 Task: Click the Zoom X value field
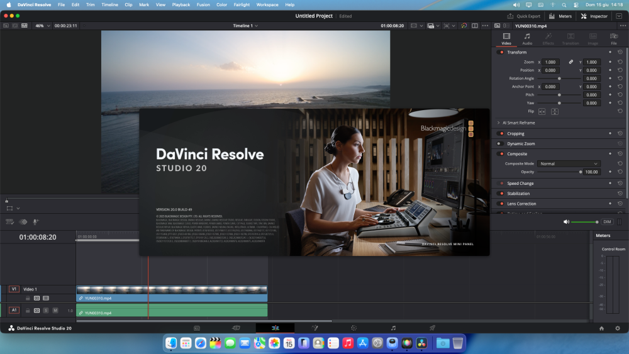tap(550, 62)
